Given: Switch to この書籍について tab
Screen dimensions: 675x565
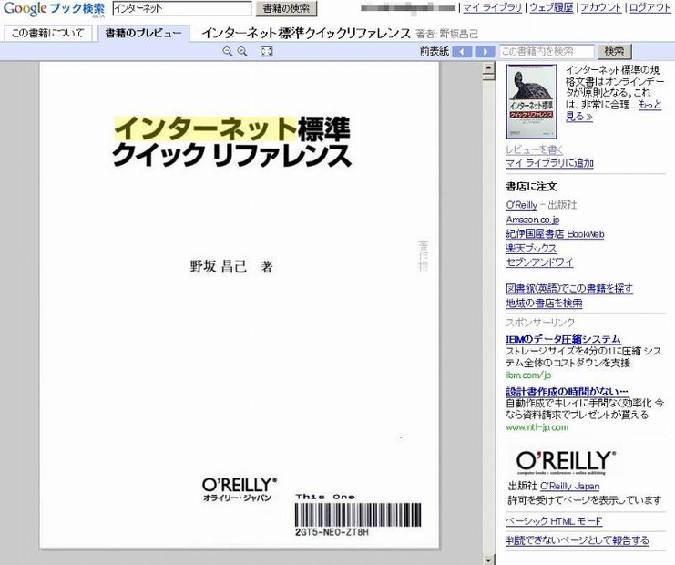Looking at the screenshot, I should pos(47,33).
